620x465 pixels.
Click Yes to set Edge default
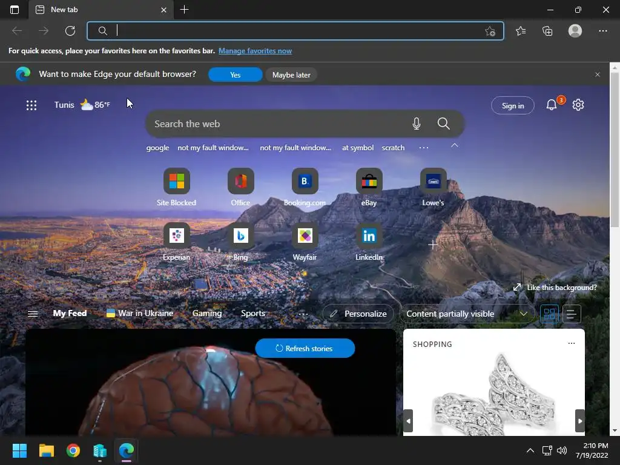(236, 74)
